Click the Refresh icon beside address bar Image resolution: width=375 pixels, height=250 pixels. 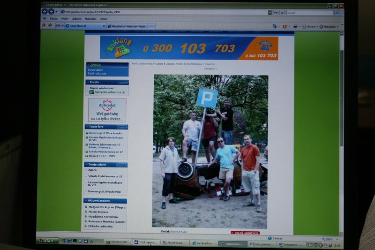pos(276,13)
